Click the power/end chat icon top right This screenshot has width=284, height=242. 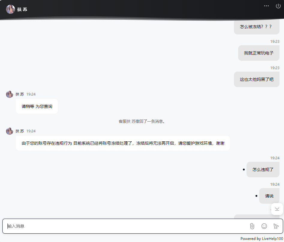coord(278,6)
